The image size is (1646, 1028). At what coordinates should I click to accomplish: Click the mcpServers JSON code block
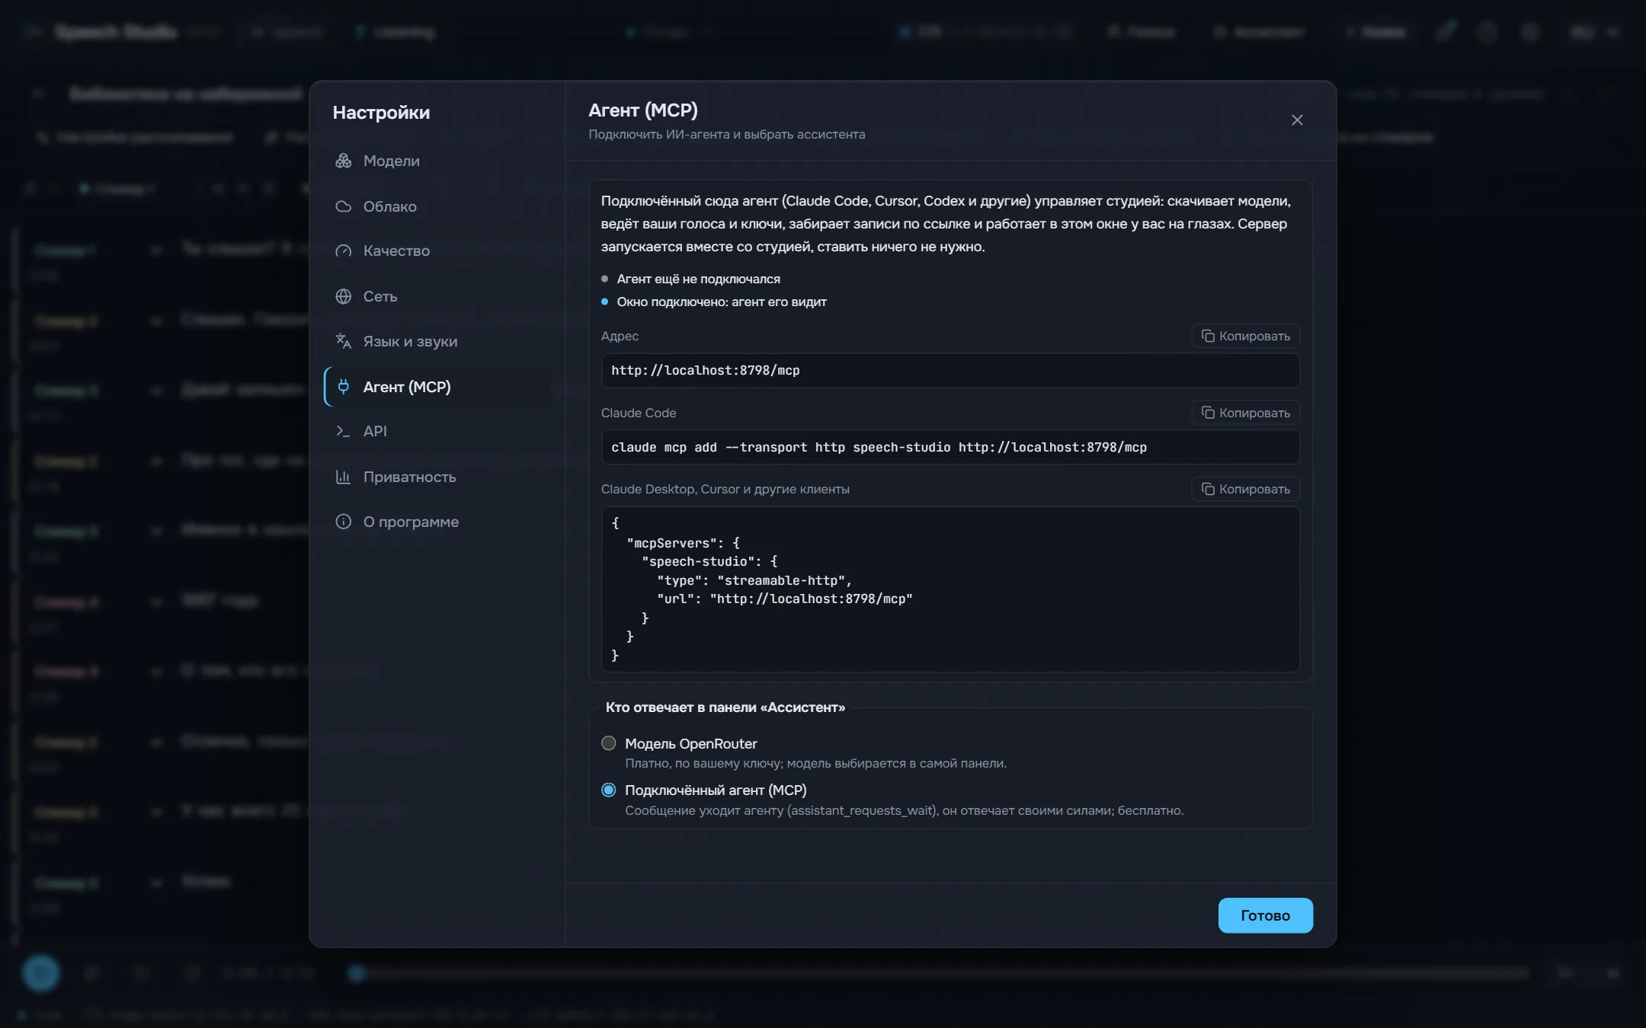[x=950, y=589]
